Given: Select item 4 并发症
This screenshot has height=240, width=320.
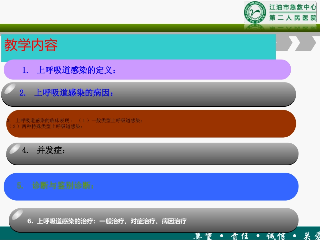Looking at the screenshot, I should pos(152,154).
